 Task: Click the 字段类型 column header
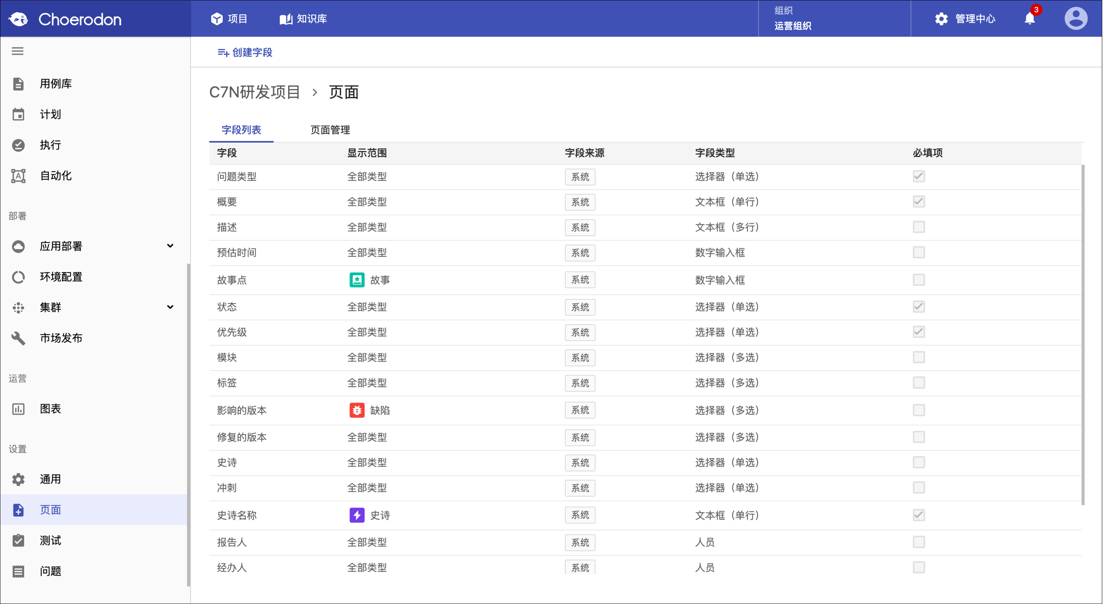(x=715, y=153)
